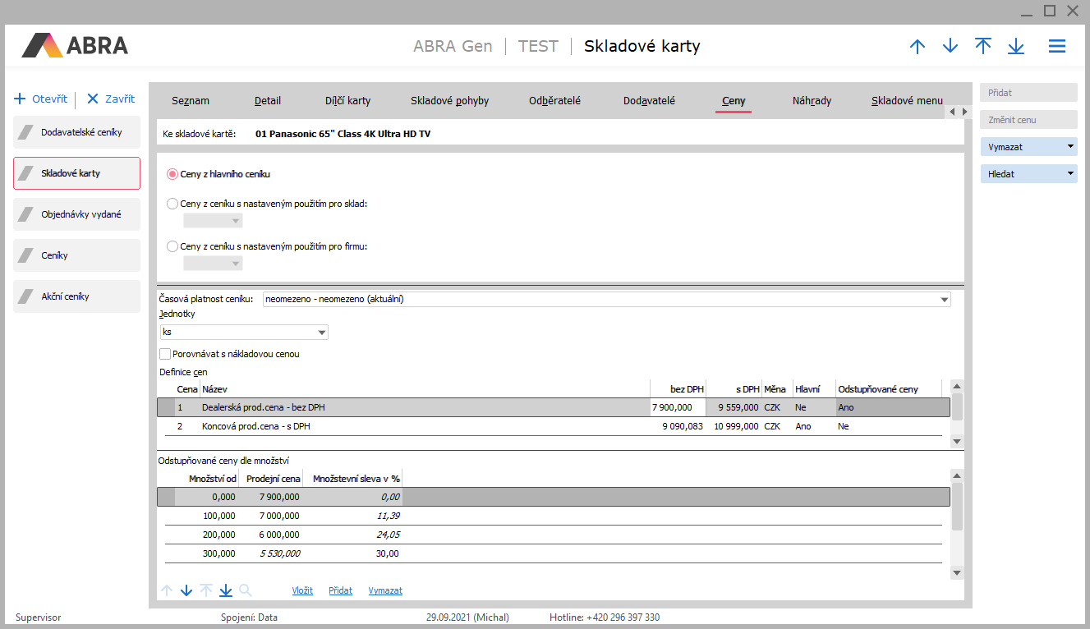Click the X icon next to Zavřít
1090x629 pixels.
coord(93,99)
